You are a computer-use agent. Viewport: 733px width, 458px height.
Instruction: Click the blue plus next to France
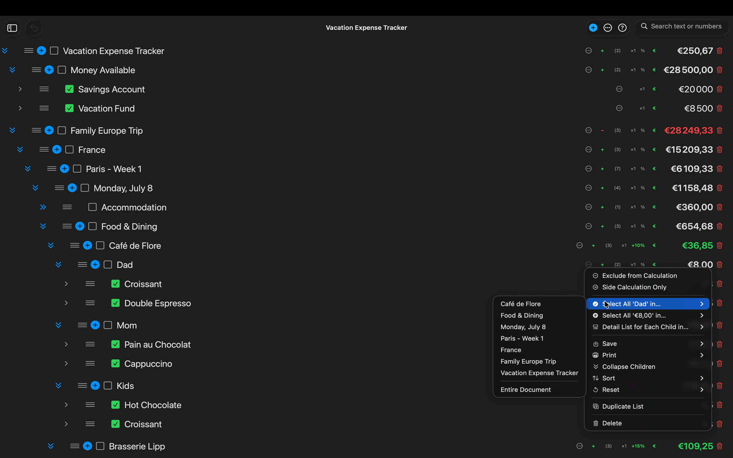(57, 149)
